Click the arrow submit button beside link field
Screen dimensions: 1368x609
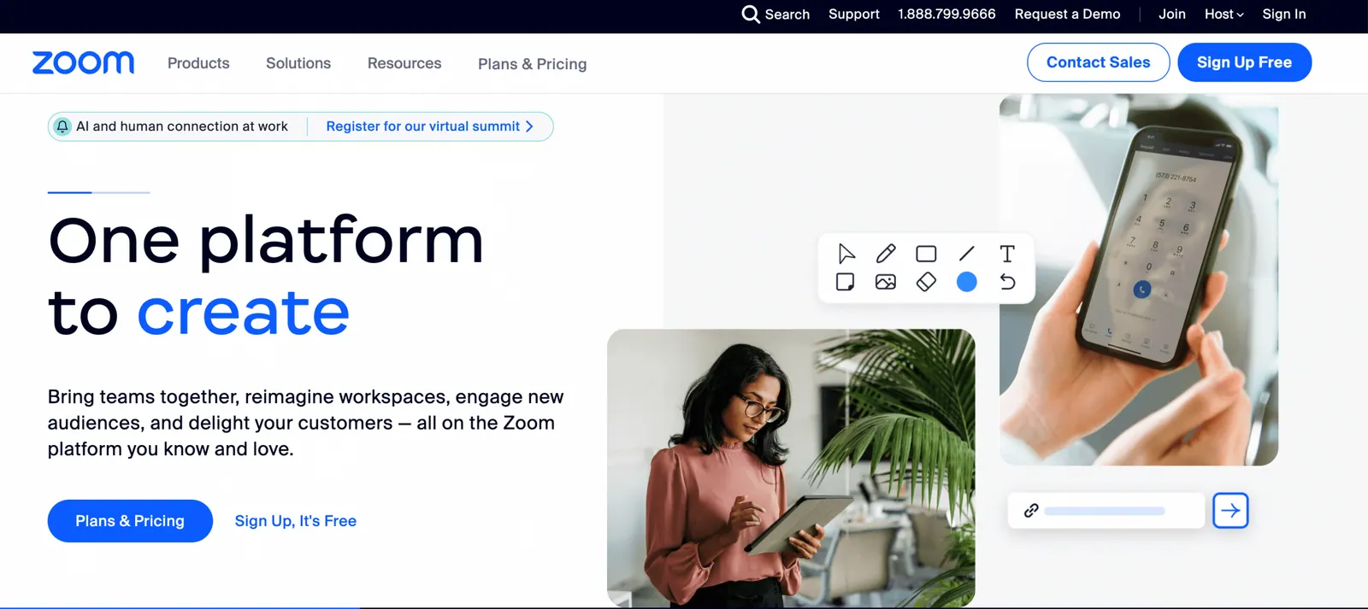pos(1230,511)
